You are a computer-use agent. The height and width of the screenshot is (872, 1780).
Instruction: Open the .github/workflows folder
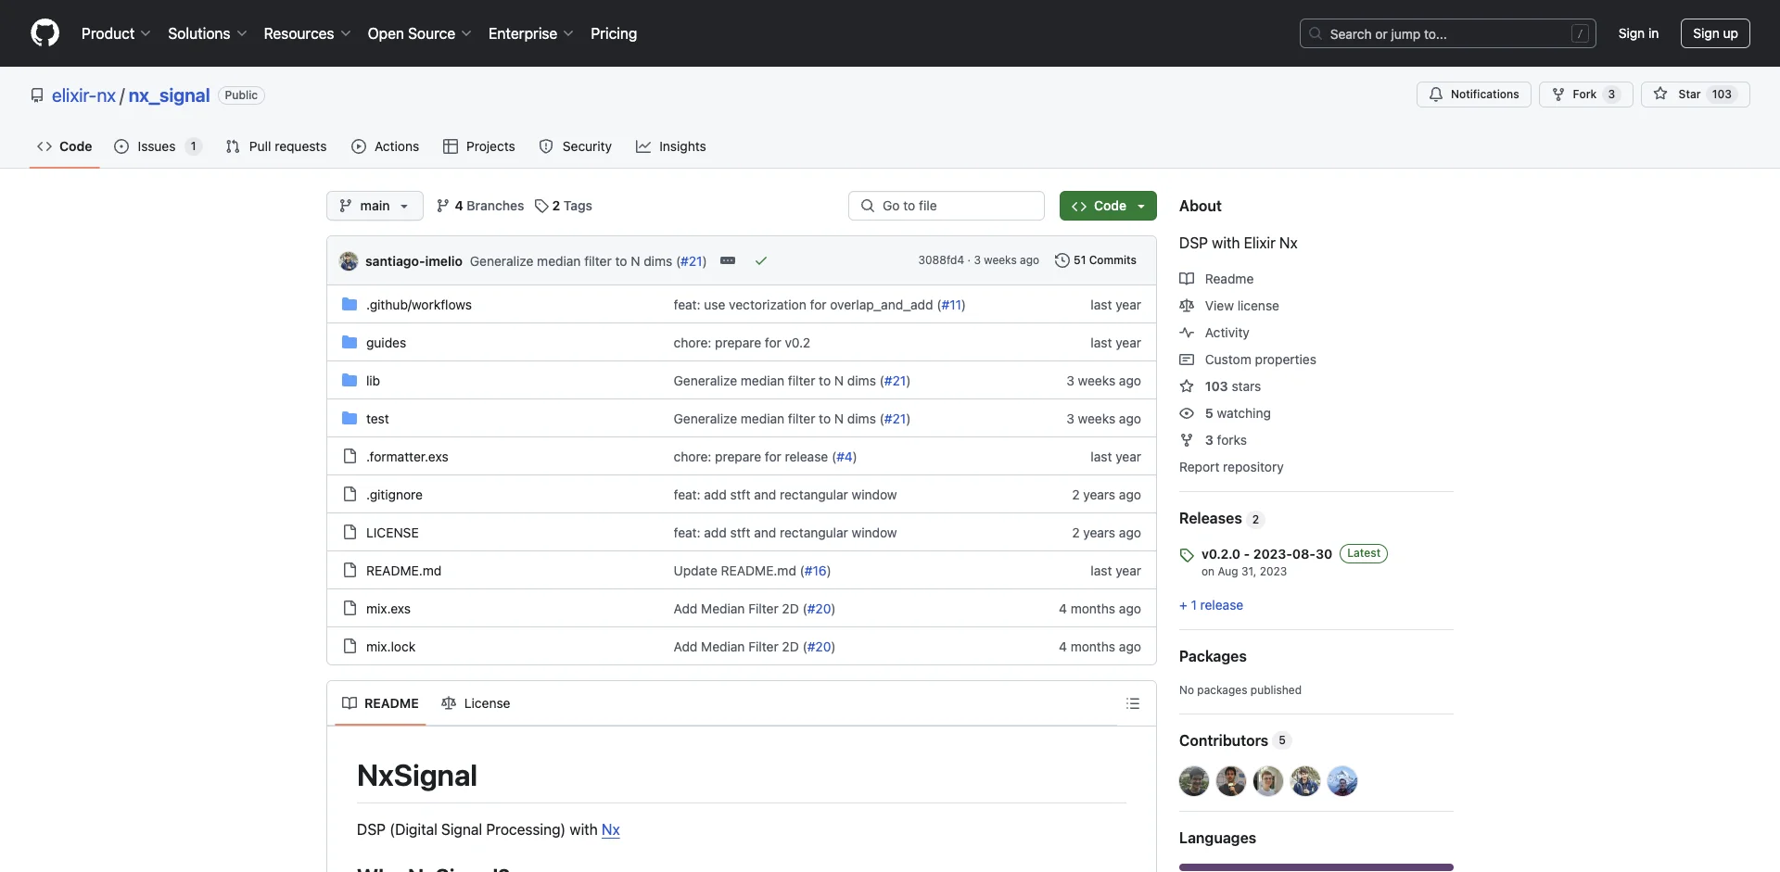coord(419,305)
